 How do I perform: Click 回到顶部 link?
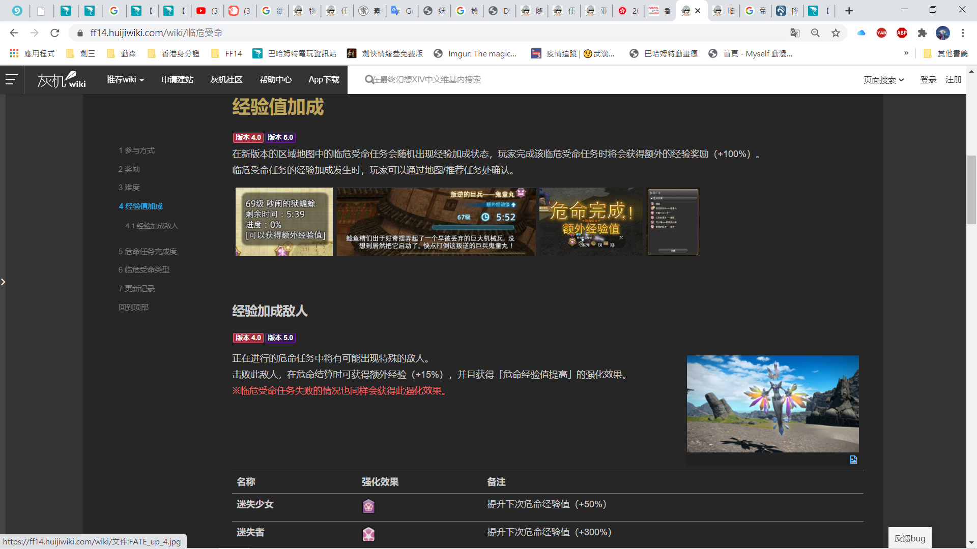(133, 308)
